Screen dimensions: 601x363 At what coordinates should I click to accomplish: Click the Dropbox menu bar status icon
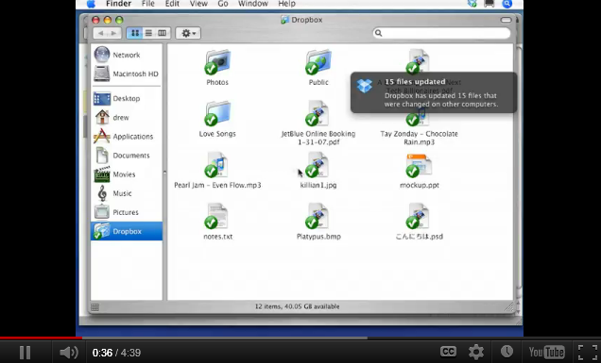click(x=472, y=4)
